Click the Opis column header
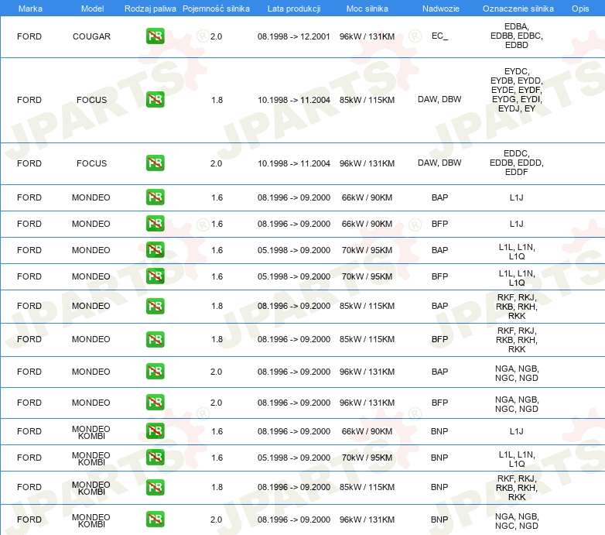 (579, 8)
